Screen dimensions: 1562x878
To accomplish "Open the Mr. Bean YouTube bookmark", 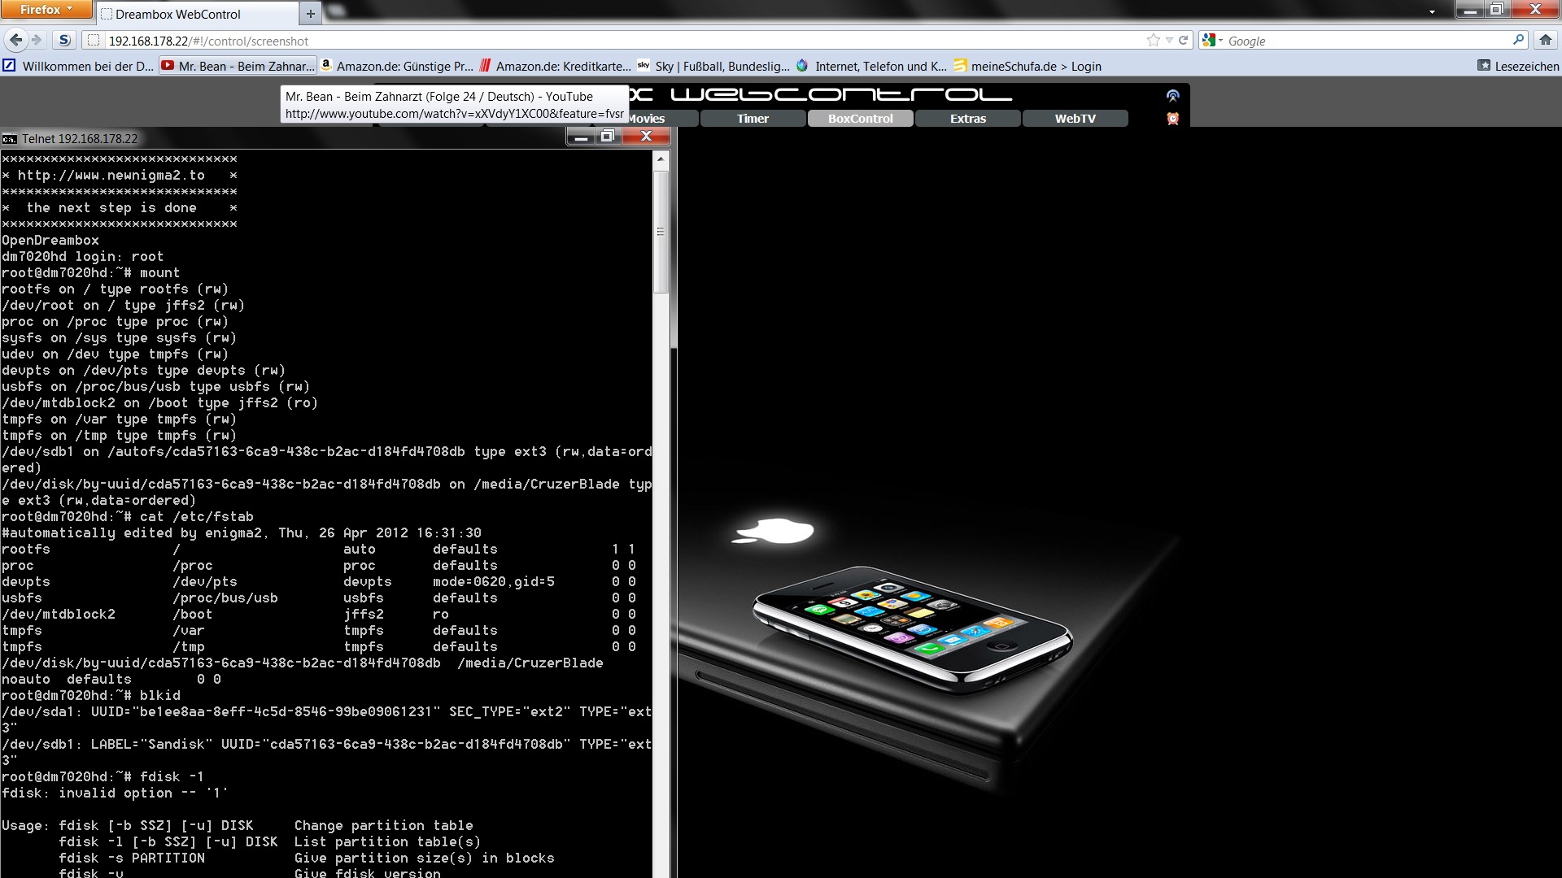I will click(x=238, y=66).
